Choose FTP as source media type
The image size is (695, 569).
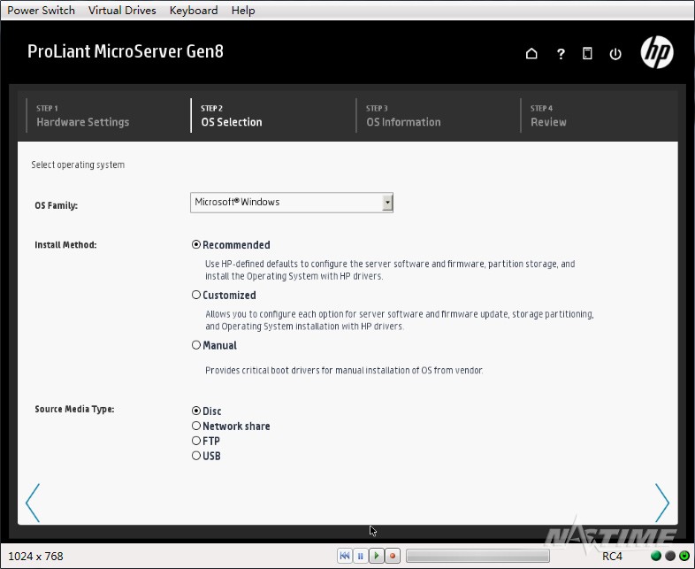click(x=196, y=441)
